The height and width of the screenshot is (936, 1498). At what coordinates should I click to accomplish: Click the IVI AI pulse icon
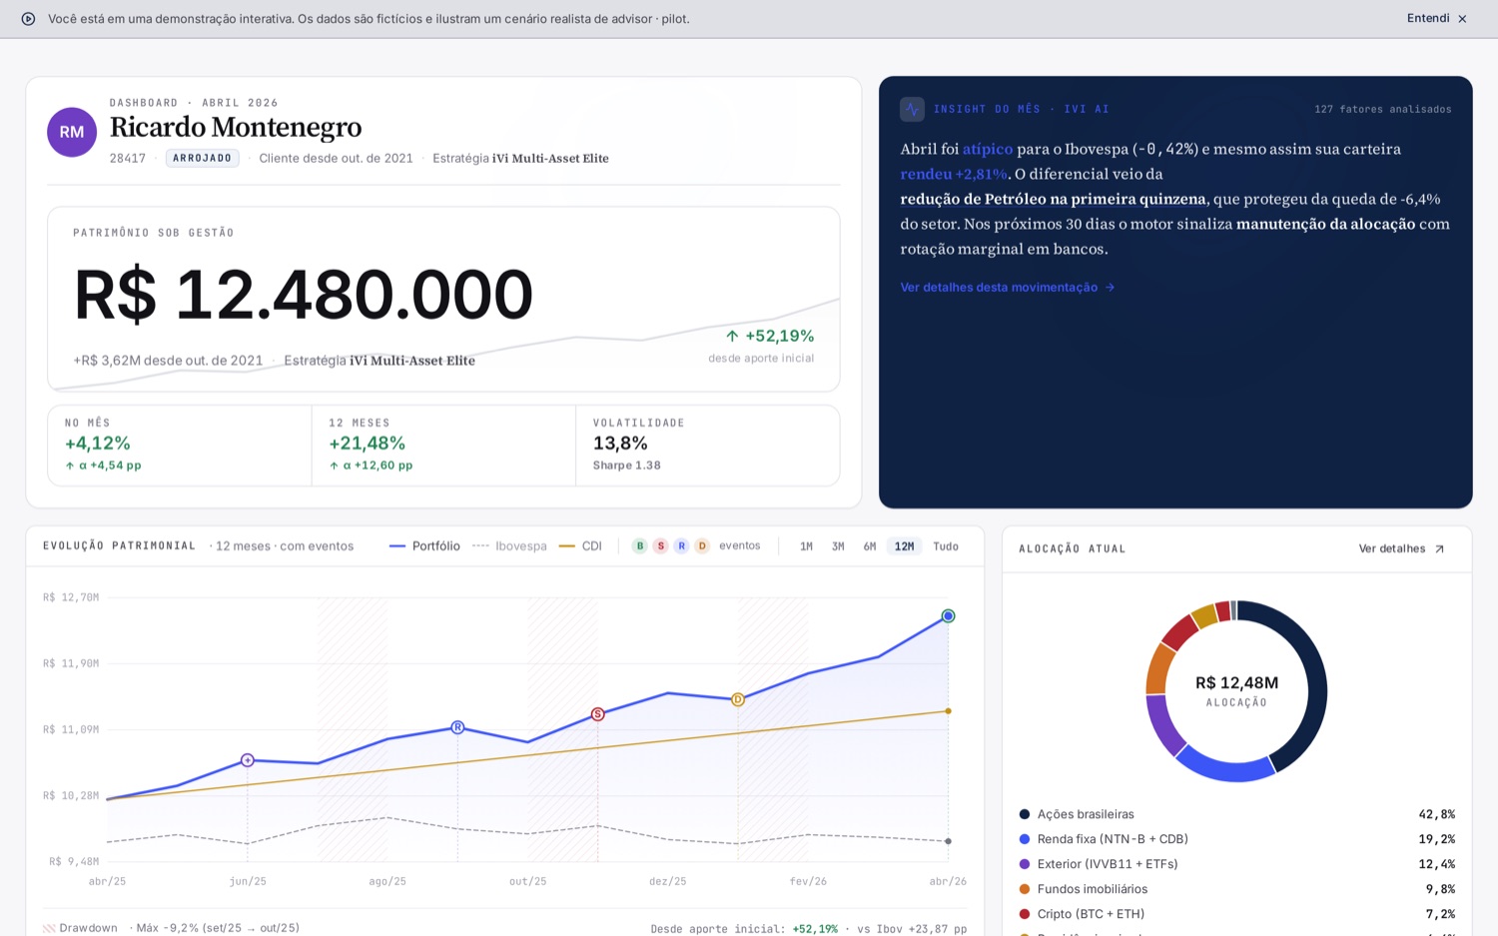(x=912, y=109)
